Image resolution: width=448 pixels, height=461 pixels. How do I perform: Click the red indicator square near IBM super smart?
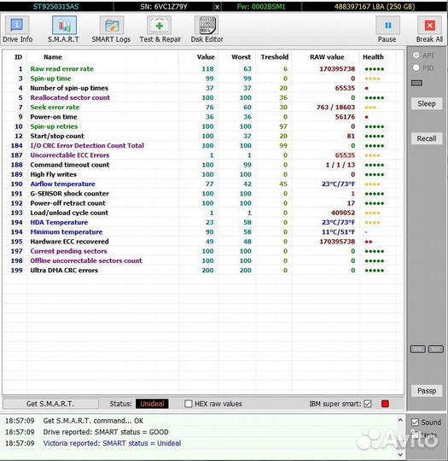[385, 404]
